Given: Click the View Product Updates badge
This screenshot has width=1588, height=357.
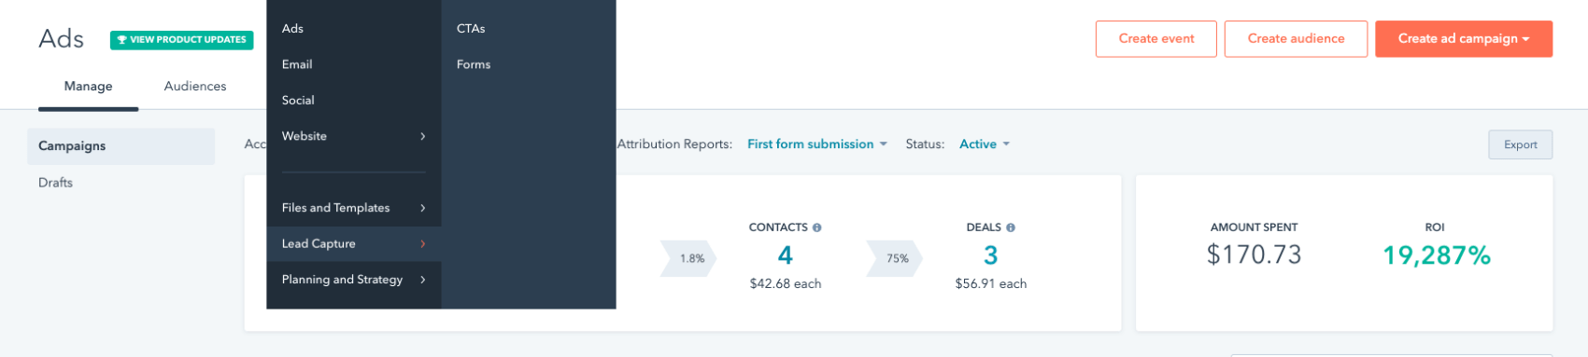Looking at the screenshot, I should pos(181,40).
